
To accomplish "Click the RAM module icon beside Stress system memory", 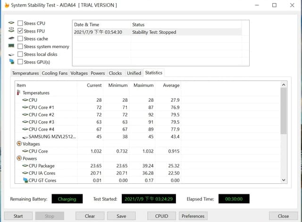I will (x=11, y=46).
